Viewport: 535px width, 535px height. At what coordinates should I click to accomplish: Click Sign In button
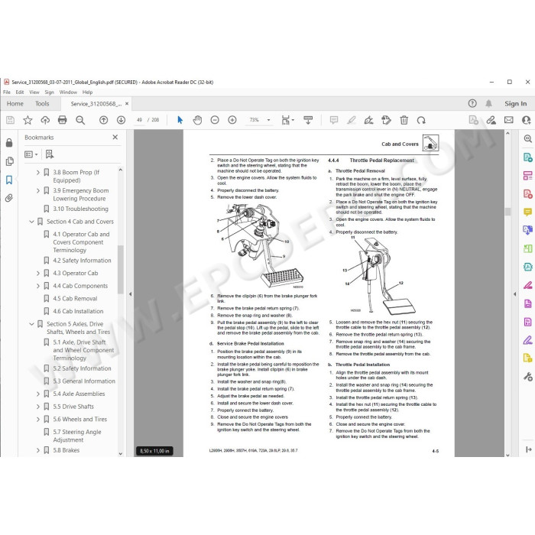[516, 103]
